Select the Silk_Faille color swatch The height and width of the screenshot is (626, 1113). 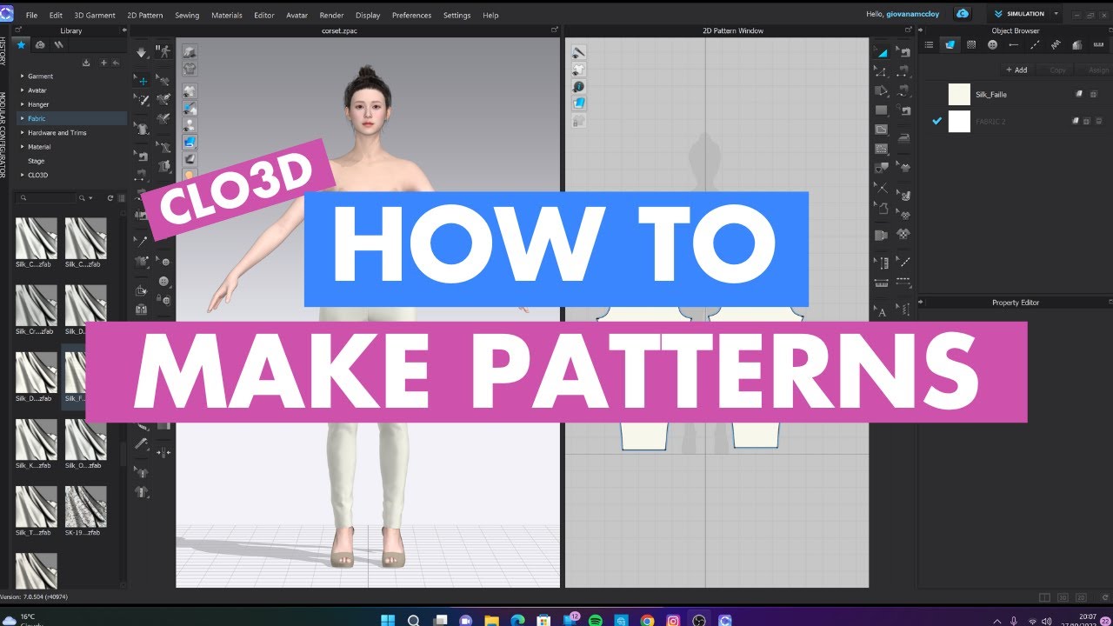(x=959, y=94)
